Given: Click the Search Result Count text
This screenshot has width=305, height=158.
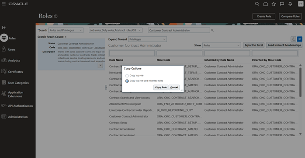Looking at the screenshot, I should click(x=52, y=37).
